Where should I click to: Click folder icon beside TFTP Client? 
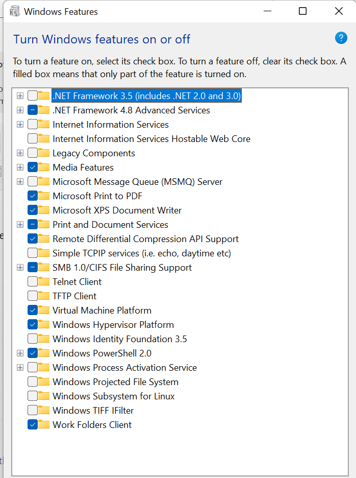click(44, 296)
